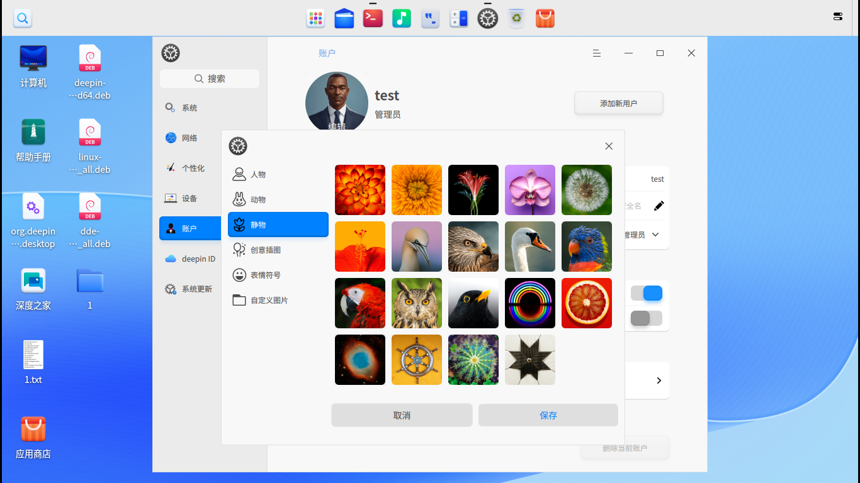Select the 静物 category in avatar dialog
The image size is (860, 483).
point(278,225)
